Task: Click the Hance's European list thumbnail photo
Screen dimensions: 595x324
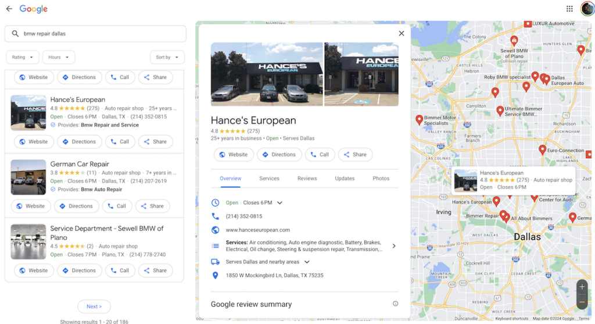Action: click(x=28, y=113)
